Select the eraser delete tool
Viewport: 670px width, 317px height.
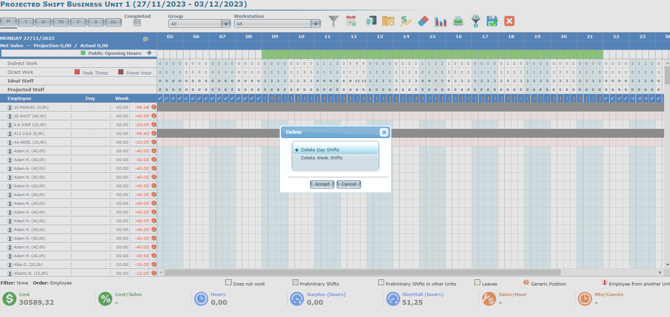point(423,21)
